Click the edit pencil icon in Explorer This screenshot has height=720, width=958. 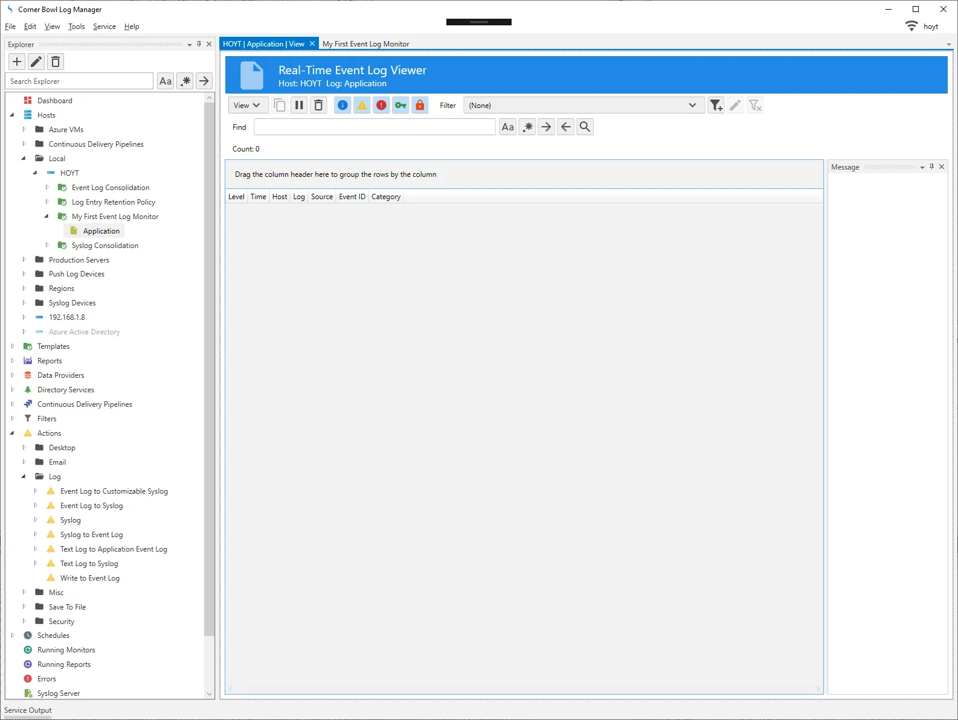click(36, 62)
